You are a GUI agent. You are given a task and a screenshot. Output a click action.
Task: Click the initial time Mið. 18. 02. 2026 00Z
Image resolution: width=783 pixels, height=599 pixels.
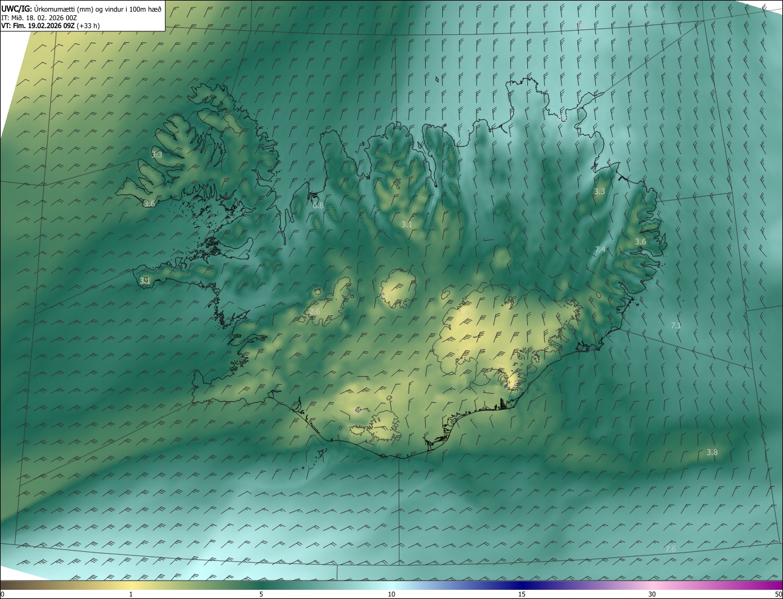coord(44,18)
